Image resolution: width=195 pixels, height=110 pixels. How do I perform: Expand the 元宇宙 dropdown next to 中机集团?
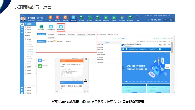45,18
